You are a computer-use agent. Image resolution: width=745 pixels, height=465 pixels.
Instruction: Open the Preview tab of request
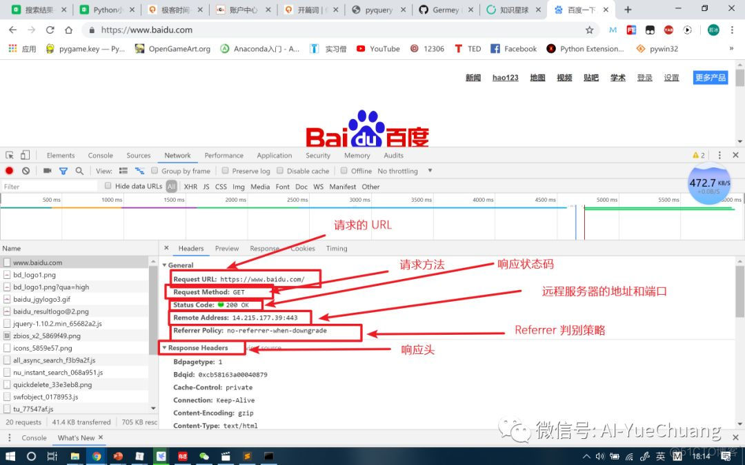click(227, 248)
